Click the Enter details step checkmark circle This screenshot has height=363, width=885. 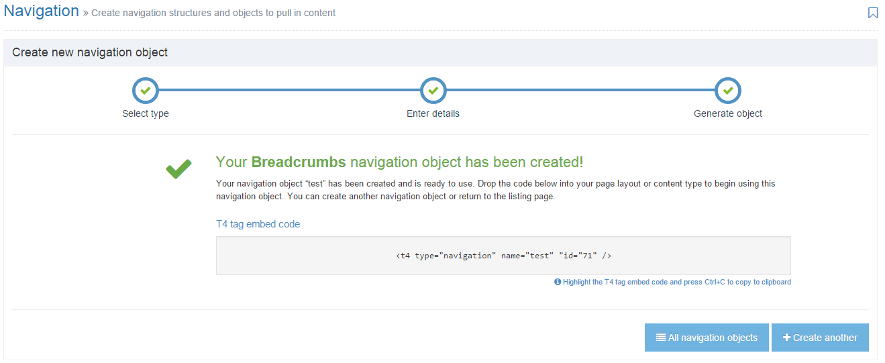(433, 90)
